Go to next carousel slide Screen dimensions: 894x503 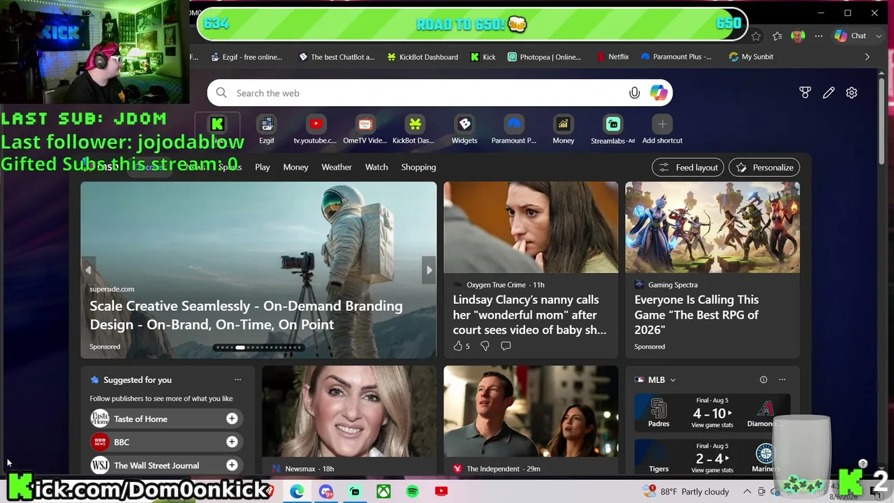coord(429,270)
